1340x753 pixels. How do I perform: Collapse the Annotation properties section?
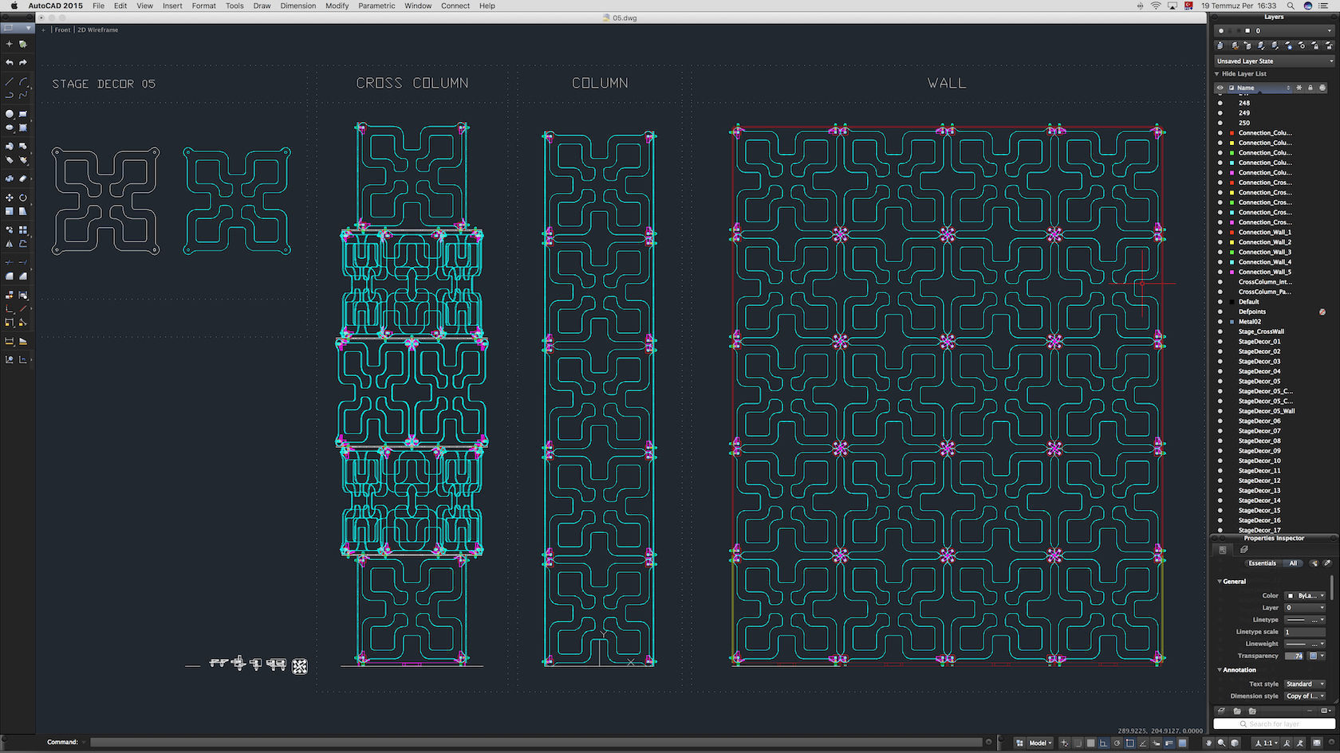coord(1220,670)
